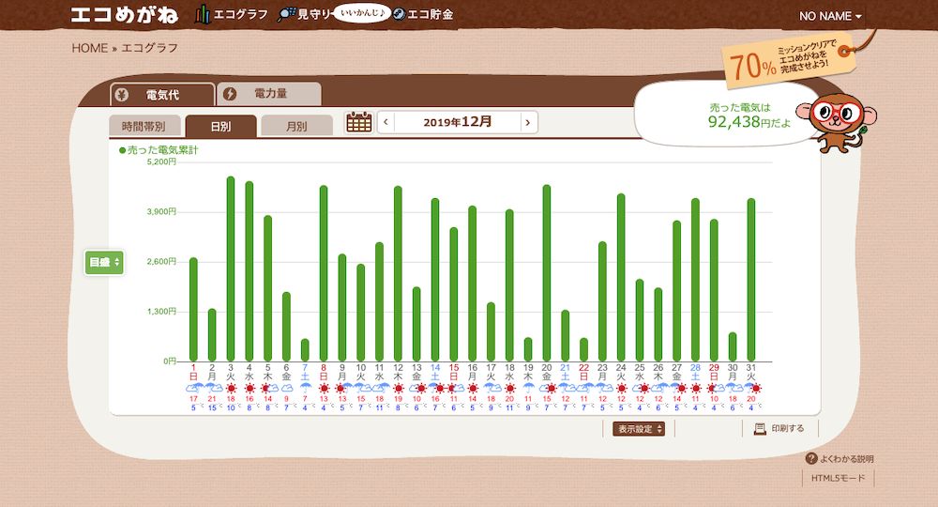Viewport: 938px width, 507px height.
Task: Expand the NO NAME account dropdown
Action: point(829,16)
